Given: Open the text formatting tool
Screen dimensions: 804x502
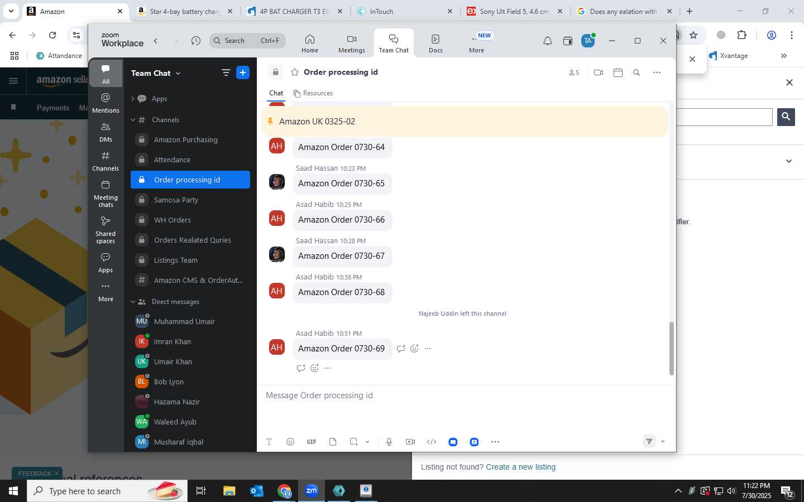Looking at the screenshot, I should 269,442.
